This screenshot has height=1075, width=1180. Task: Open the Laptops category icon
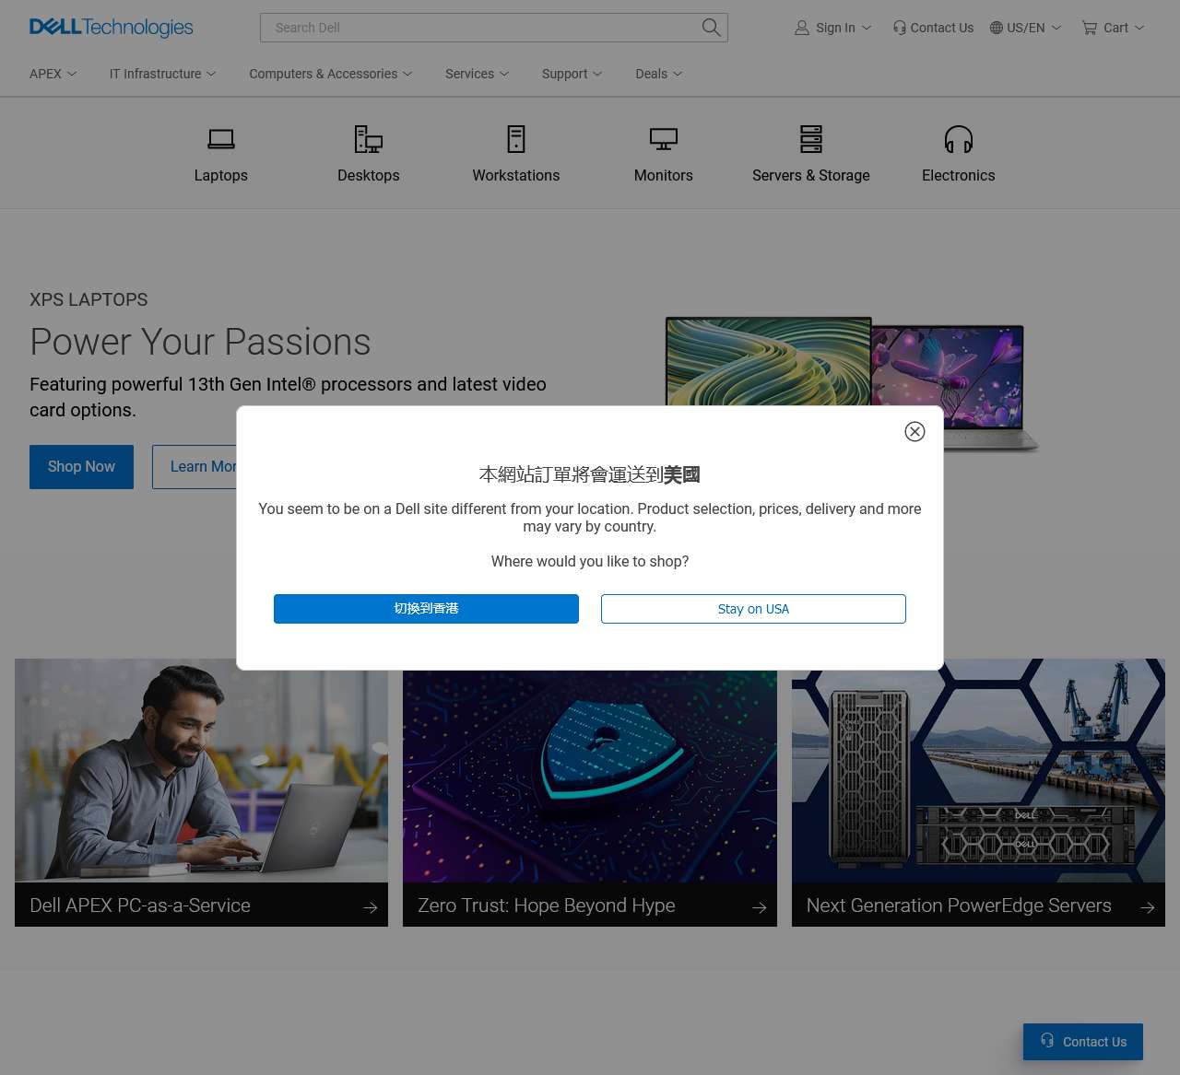(221, 139)
